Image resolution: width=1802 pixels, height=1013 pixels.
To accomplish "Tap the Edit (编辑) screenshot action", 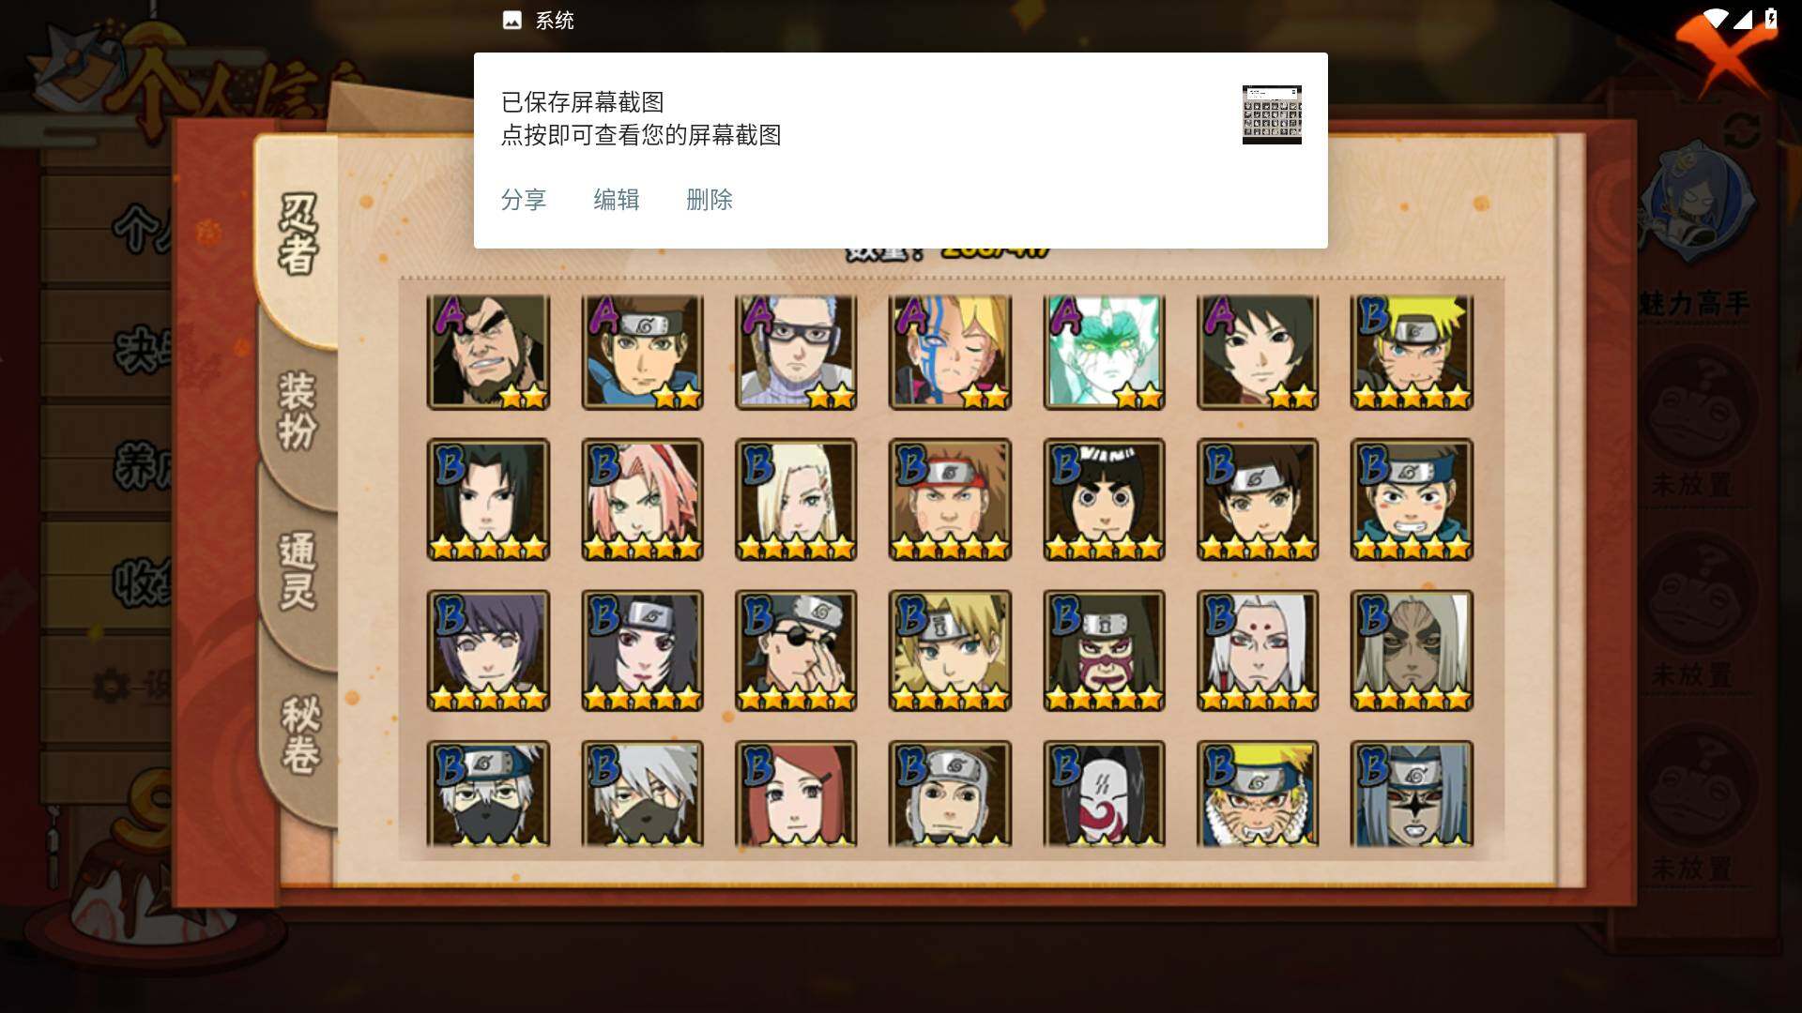I will click(x=616, y=200).
